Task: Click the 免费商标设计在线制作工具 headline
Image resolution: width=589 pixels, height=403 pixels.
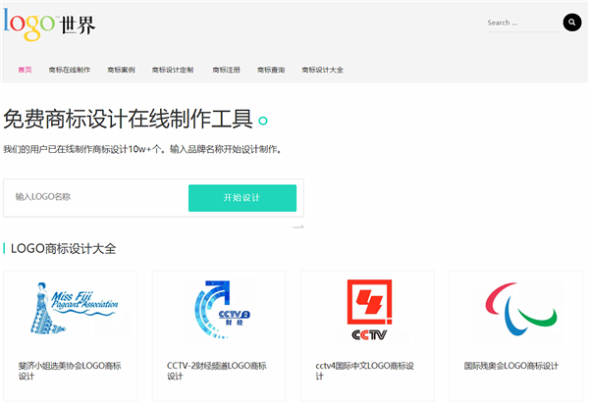Action: 128,119
